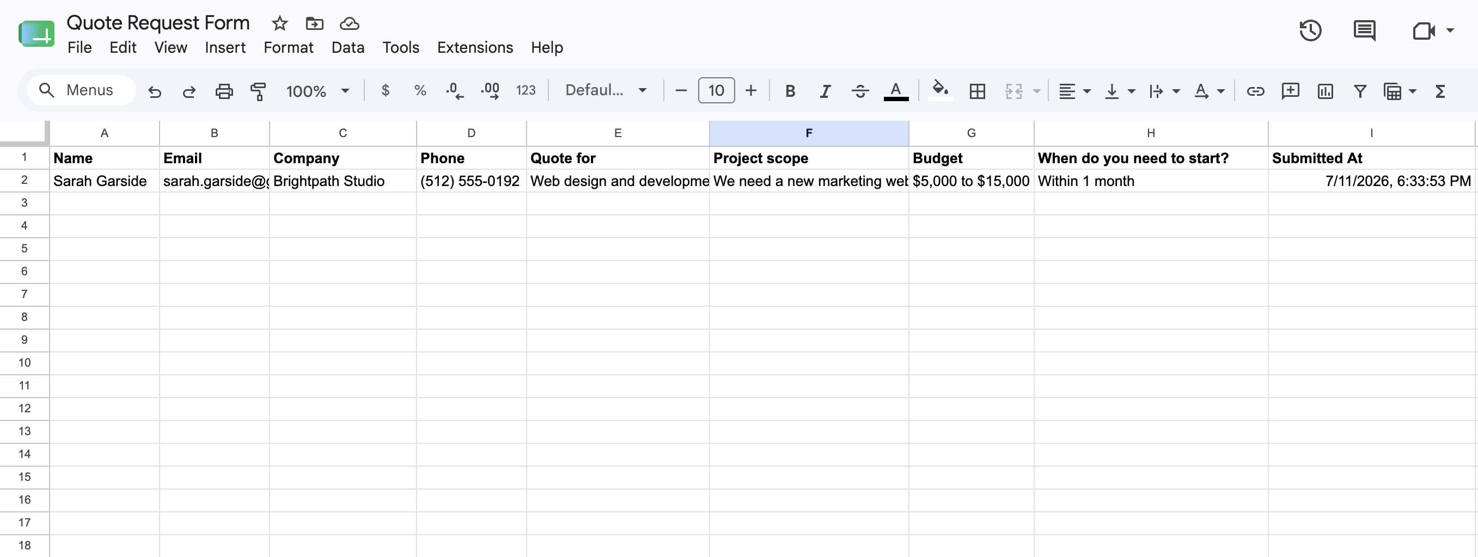The image size is (1478, 557).
Task: Click the Redo arrow icon
Action: coord(190,91)
